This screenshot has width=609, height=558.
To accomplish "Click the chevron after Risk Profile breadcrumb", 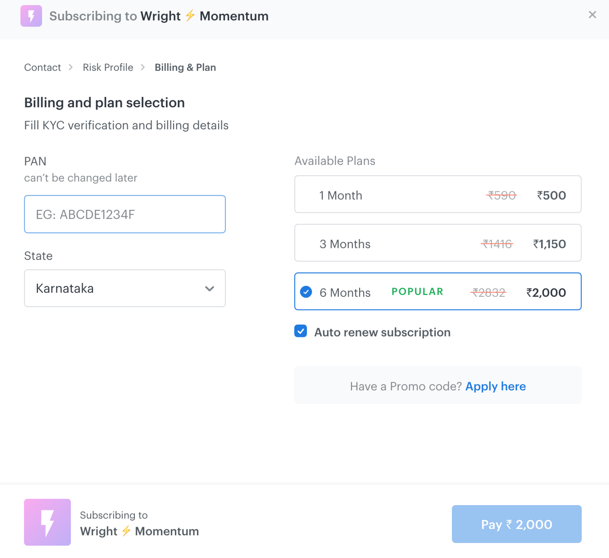I will [143, 67].
